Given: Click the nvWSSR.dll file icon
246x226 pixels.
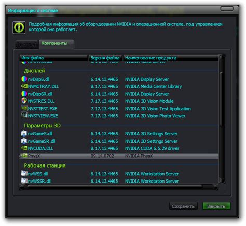Looking at the screenshot, I should (24, 180).
